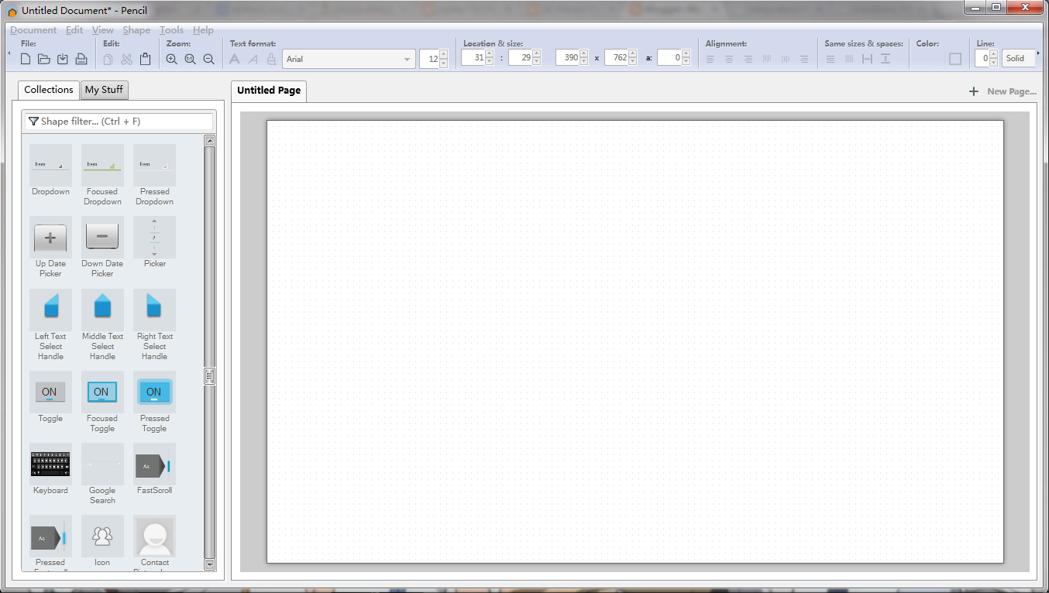Open the Color swatch picker
The height and width of the screenshot is (593, 1049).
(x=954, y=58)
